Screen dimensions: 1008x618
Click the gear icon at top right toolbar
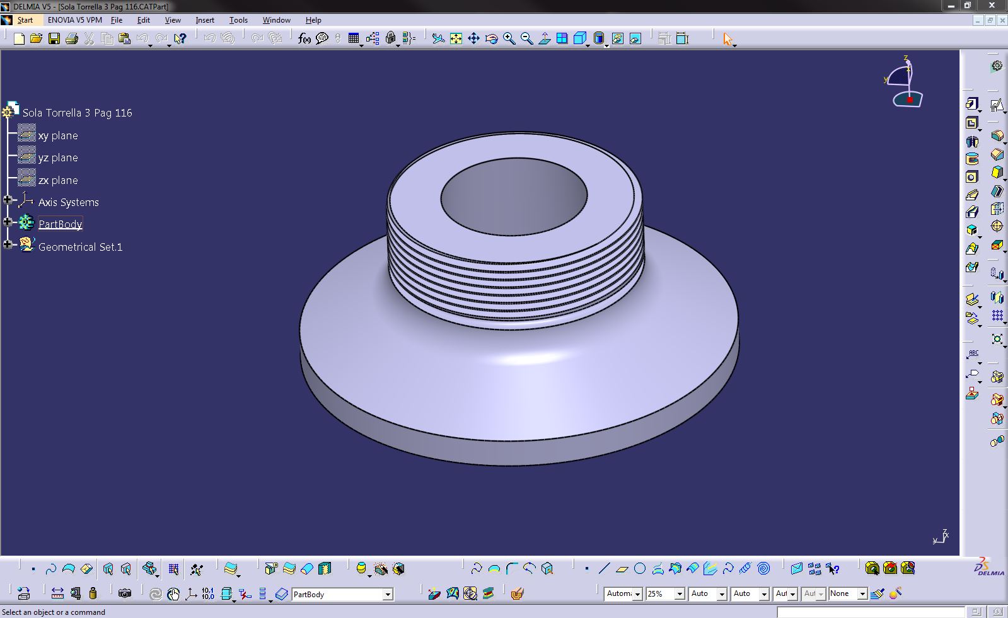coord(997,66)
